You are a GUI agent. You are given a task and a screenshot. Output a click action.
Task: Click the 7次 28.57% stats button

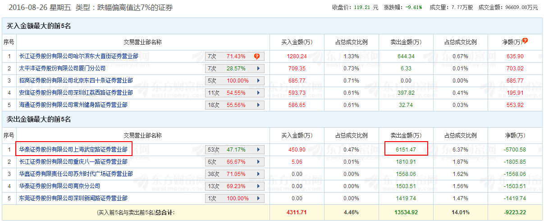click(x=234, y=69)
